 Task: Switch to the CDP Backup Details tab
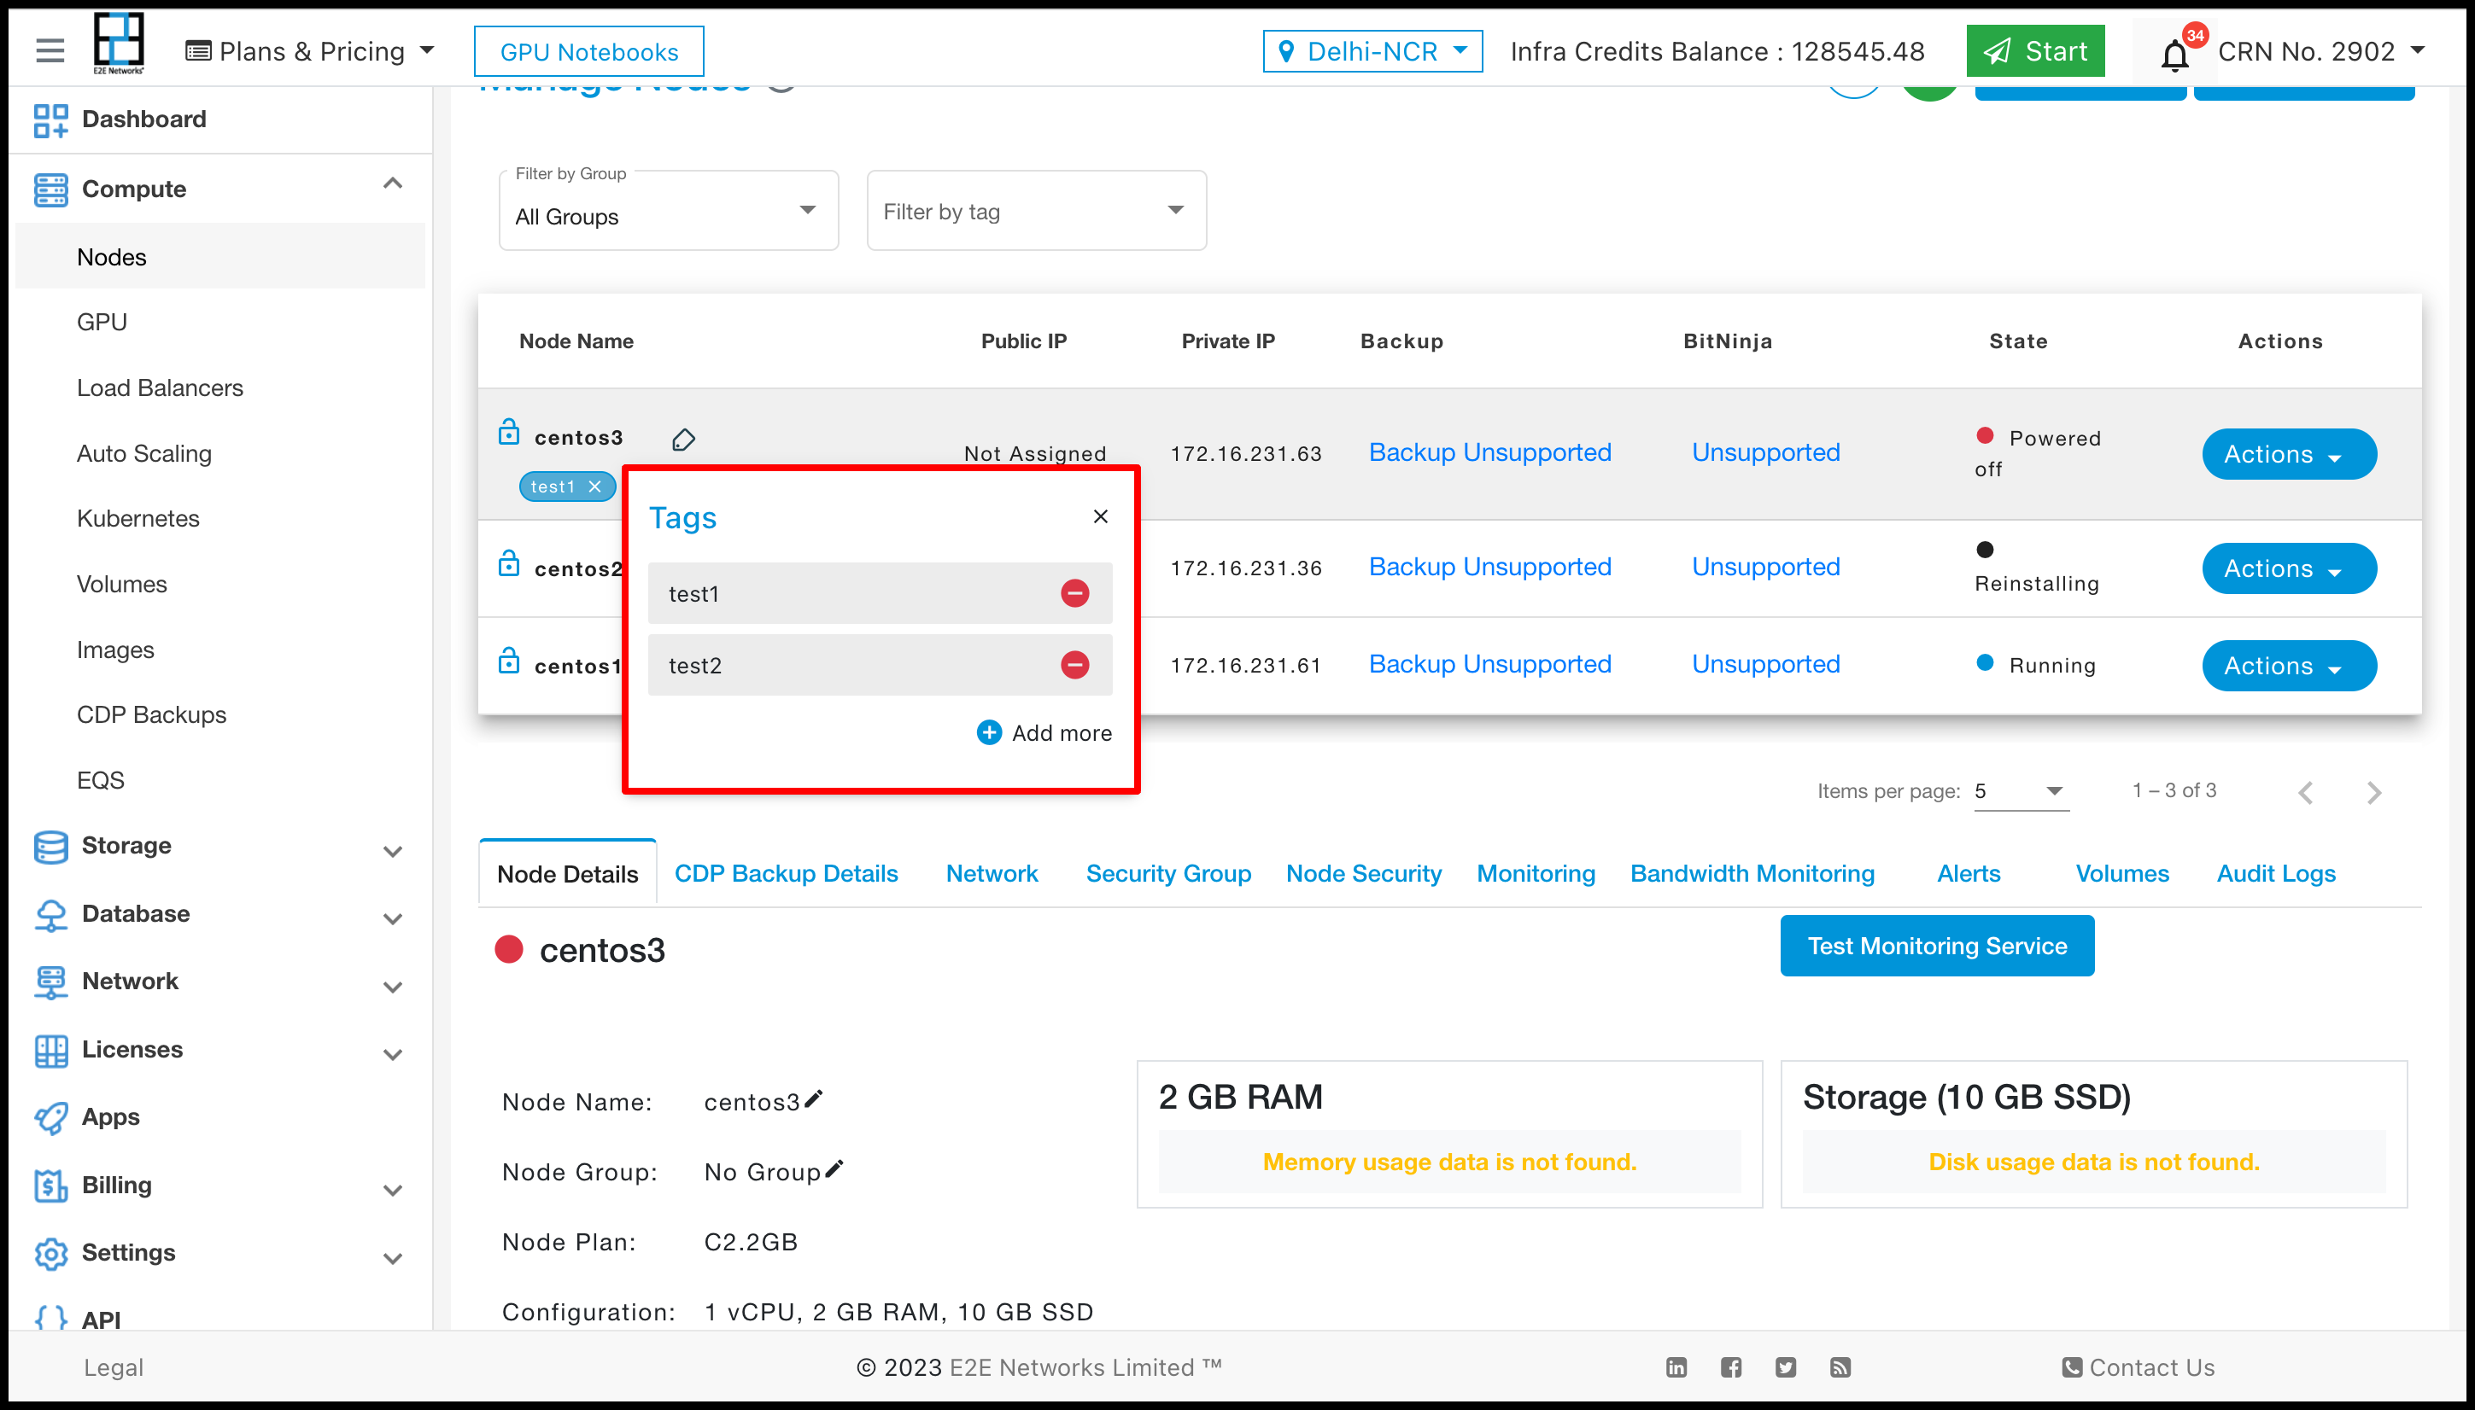786,873
